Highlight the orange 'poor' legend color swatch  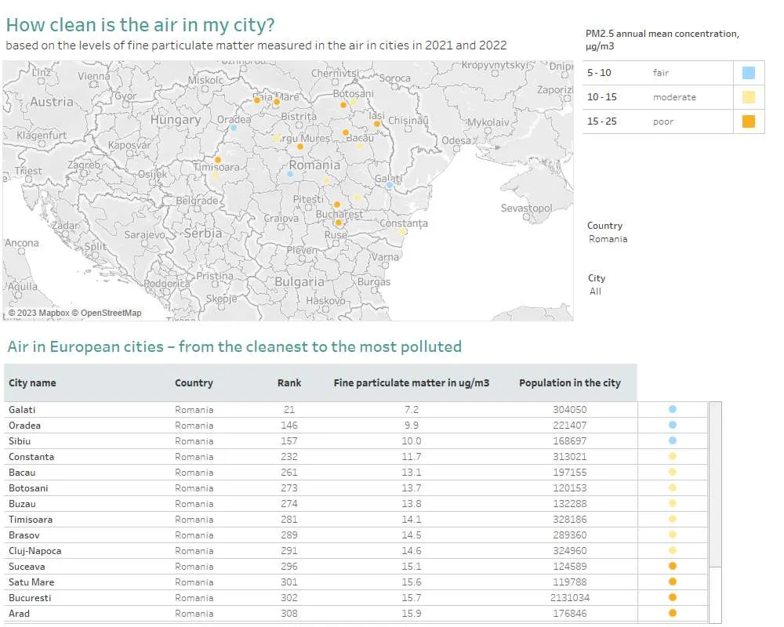coord(748,121)
